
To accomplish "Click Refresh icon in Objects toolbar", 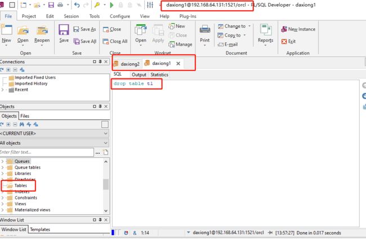I will 2,125.
